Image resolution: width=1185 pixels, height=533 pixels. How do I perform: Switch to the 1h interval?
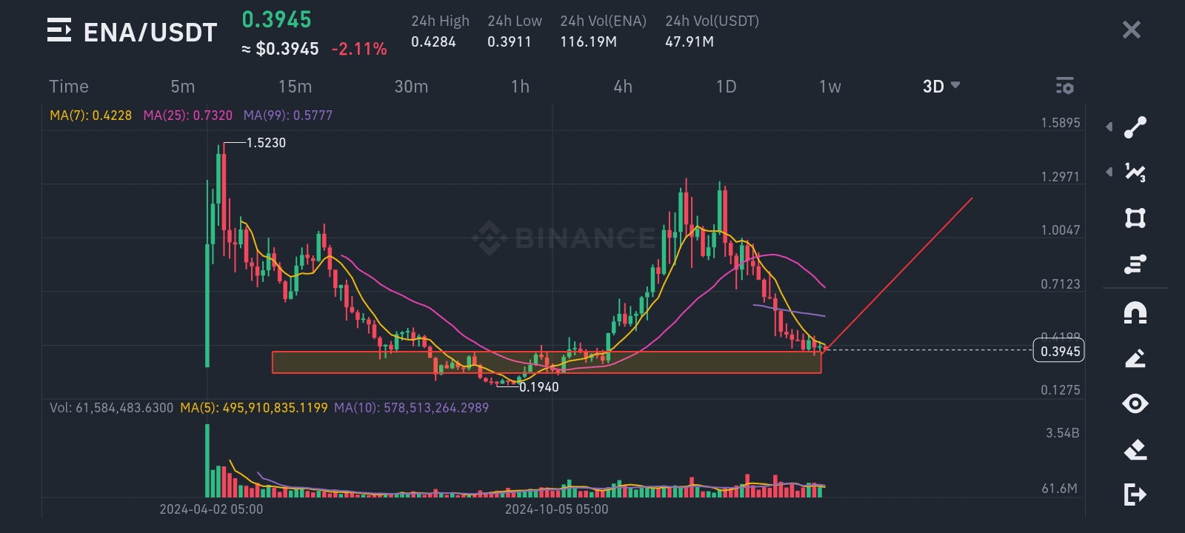point(521,87)
